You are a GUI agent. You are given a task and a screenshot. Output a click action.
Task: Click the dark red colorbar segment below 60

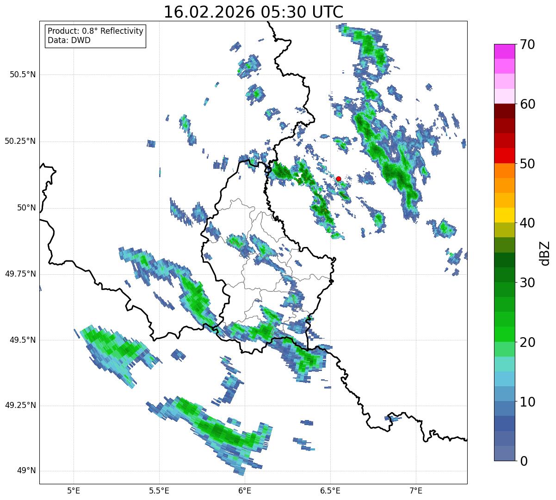pyautogui.click(x=504, y=111)
